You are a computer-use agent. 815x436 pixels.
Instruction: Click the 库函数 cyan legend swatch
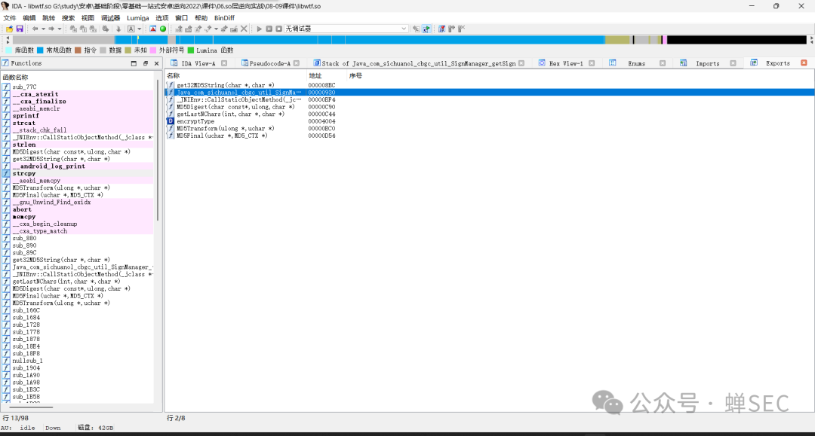click(x=9, y=50)
